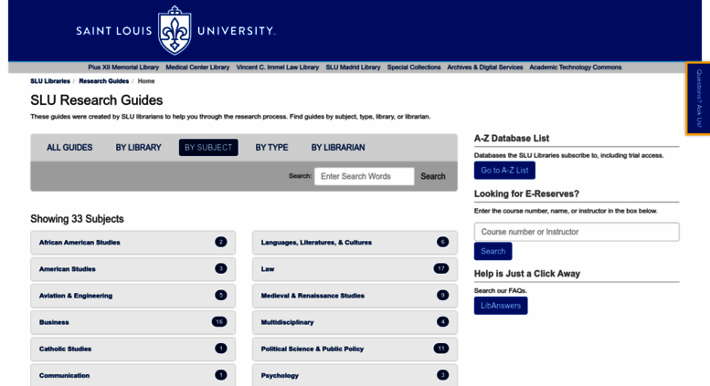Screen dimensions: 710x386
Task: Click the Saint Louis University shield logo
Action: 175,31
